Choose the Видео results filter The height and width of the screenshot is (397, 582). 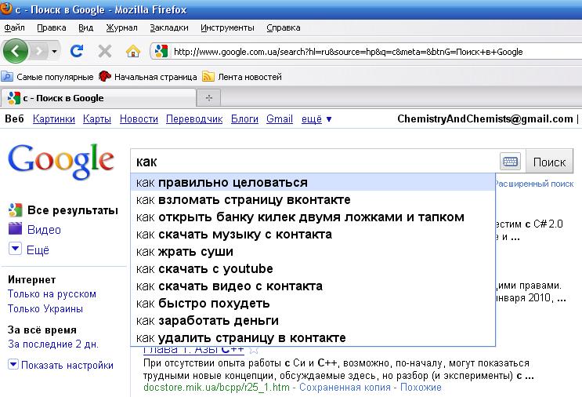tap(43, 230)
